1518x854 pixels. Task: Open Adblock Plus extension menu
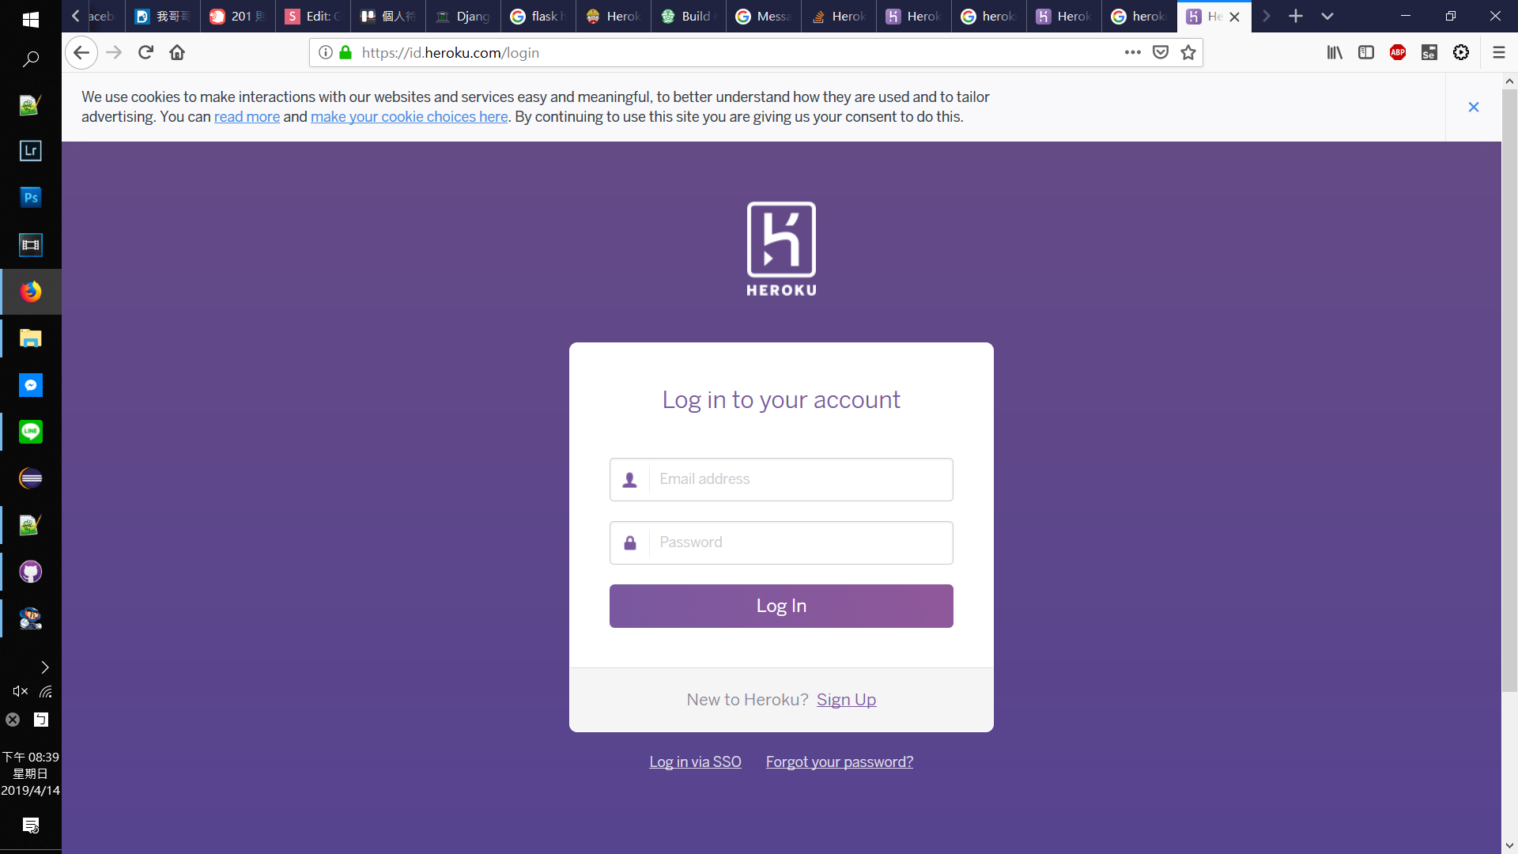point(1397,52)
